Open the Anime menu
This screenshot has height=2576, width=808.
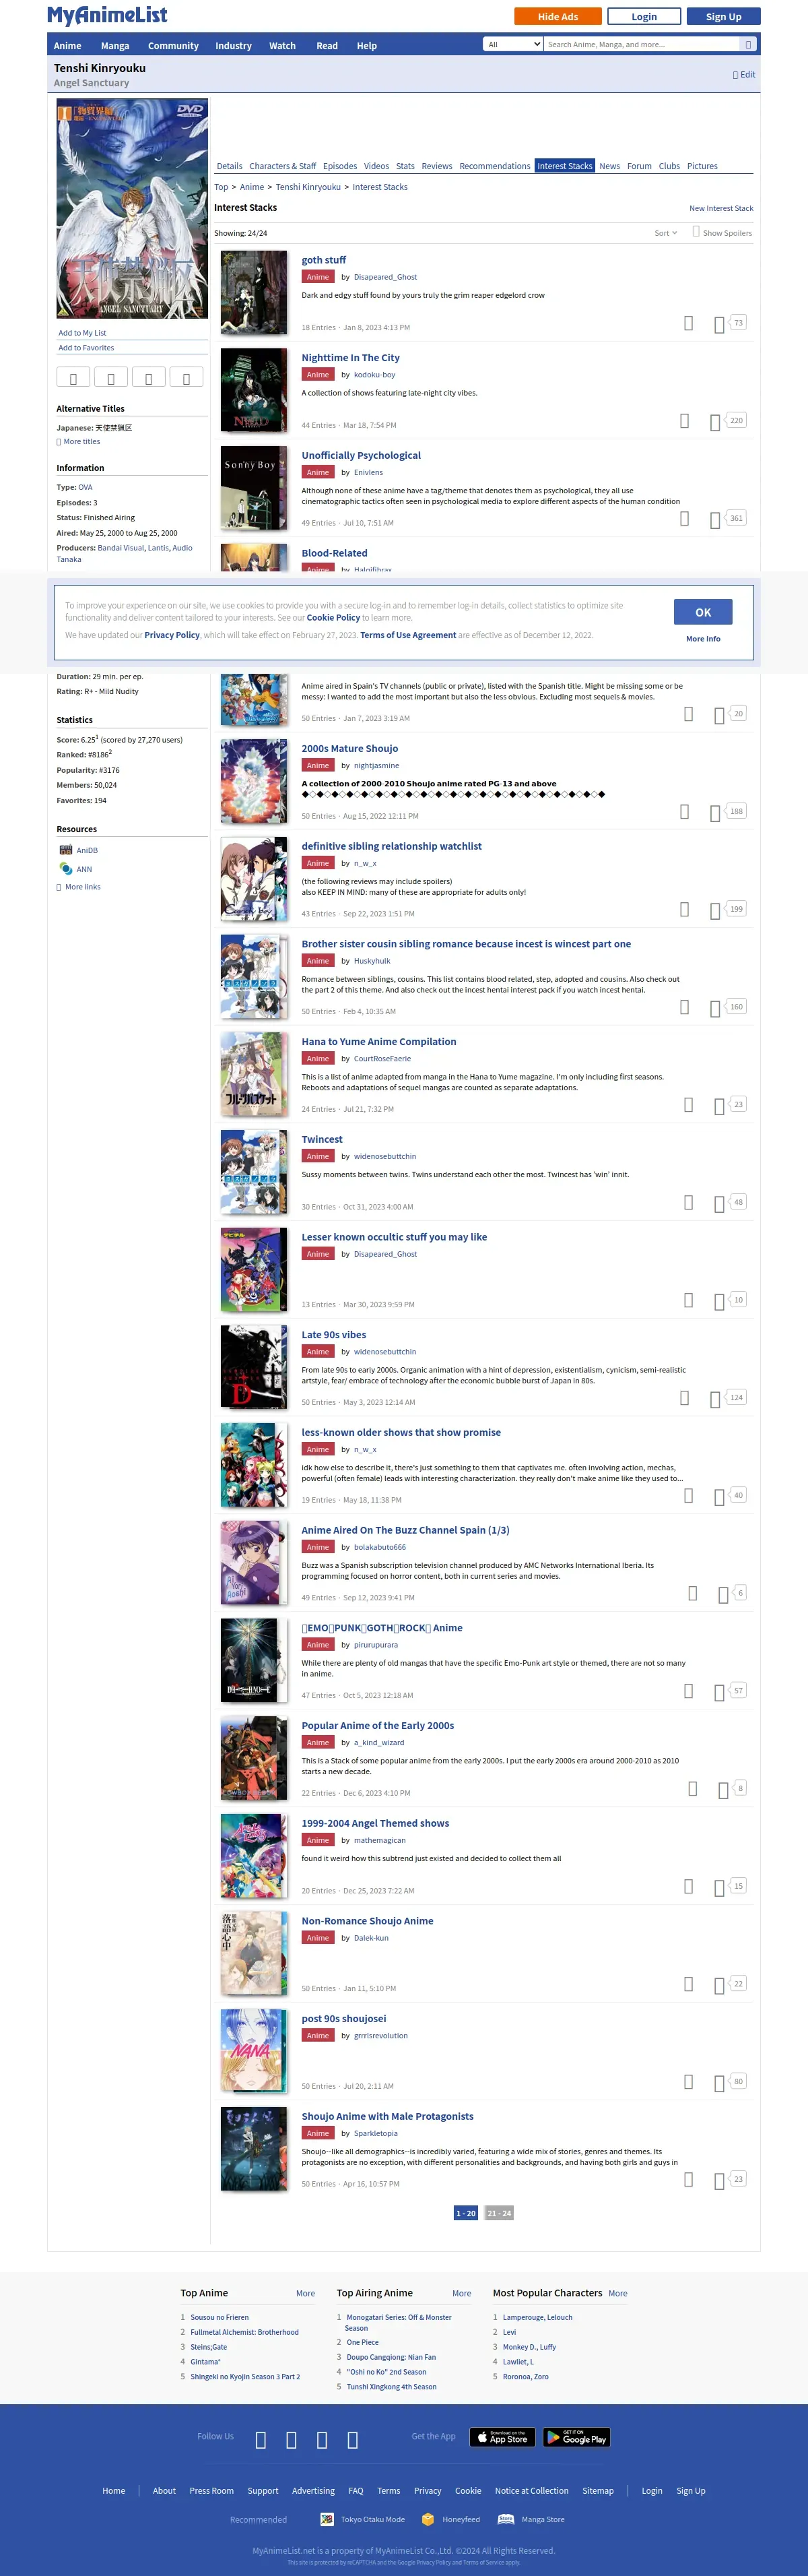point(68,45)
